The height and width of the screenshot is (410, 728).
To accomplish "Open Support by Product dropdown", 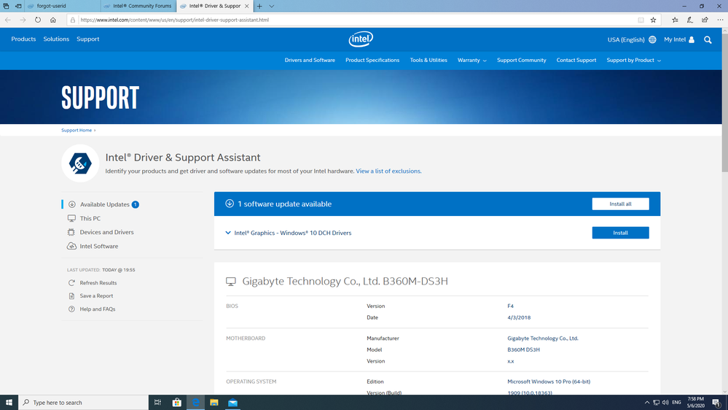I will [634, 61].
